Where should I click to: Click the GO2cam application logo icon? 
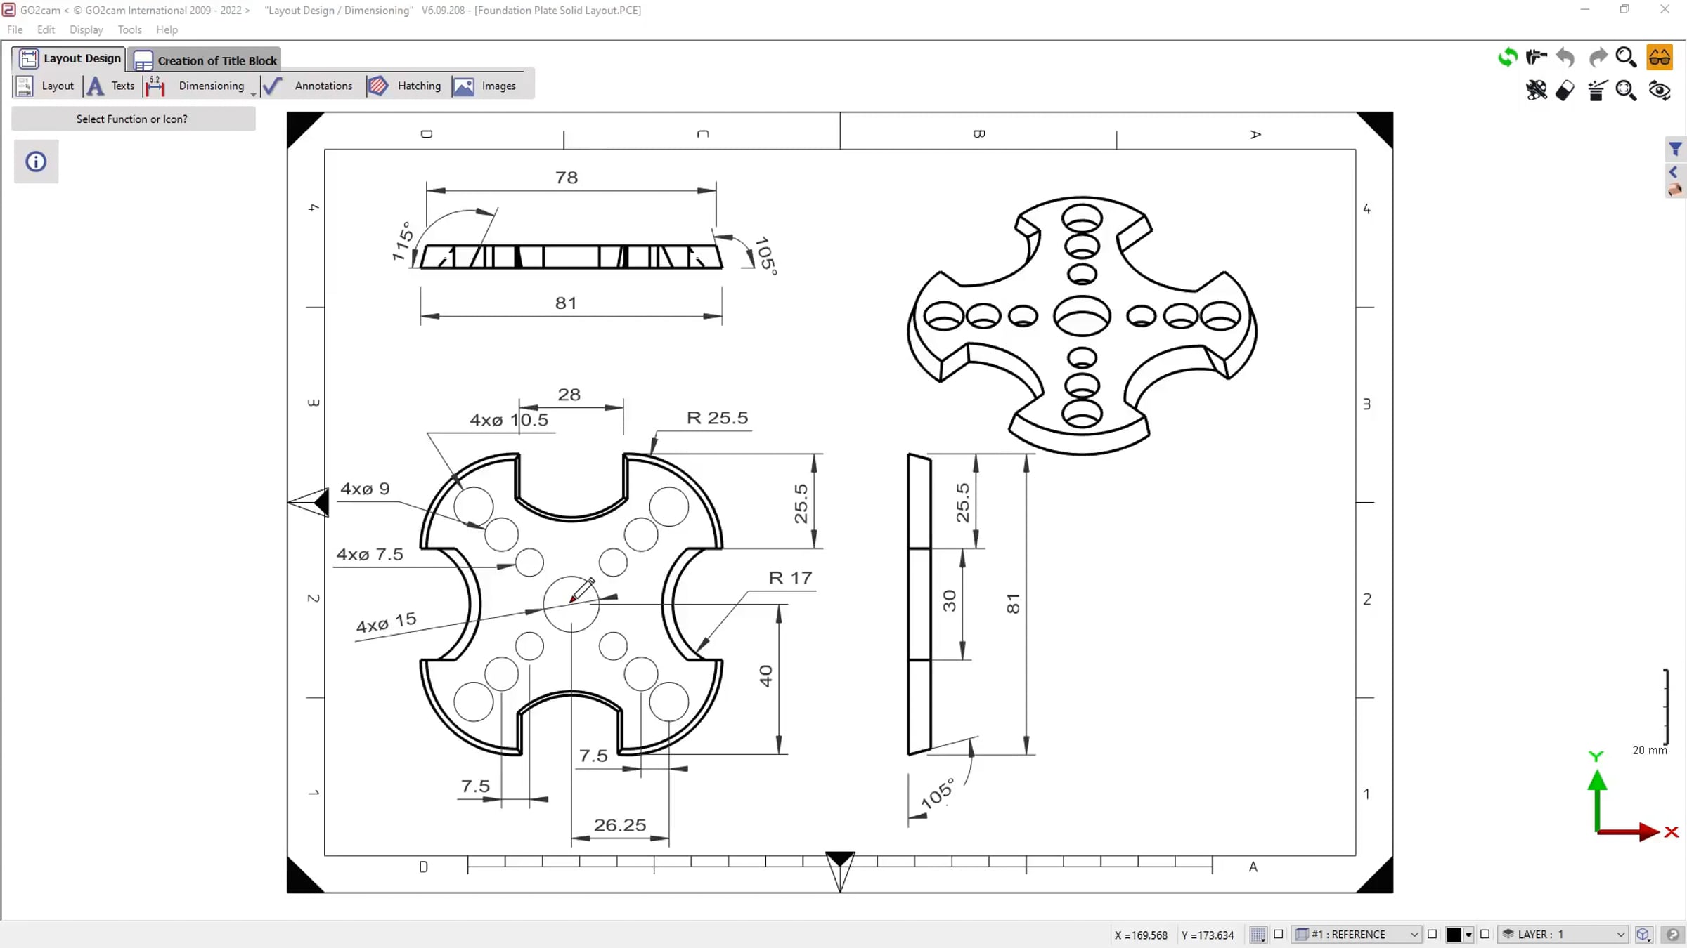[9, 10]
